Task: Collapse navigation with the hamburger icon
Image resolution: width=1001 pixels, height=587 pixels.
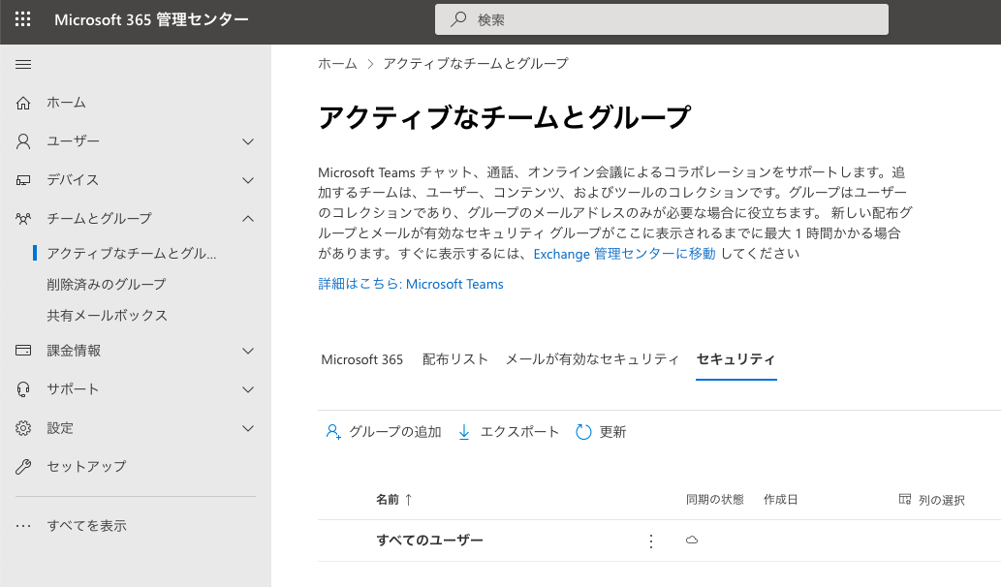Action: click(23, 65)
